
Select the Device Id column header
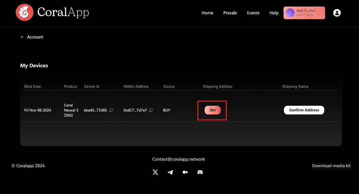(x=92, y=86)
